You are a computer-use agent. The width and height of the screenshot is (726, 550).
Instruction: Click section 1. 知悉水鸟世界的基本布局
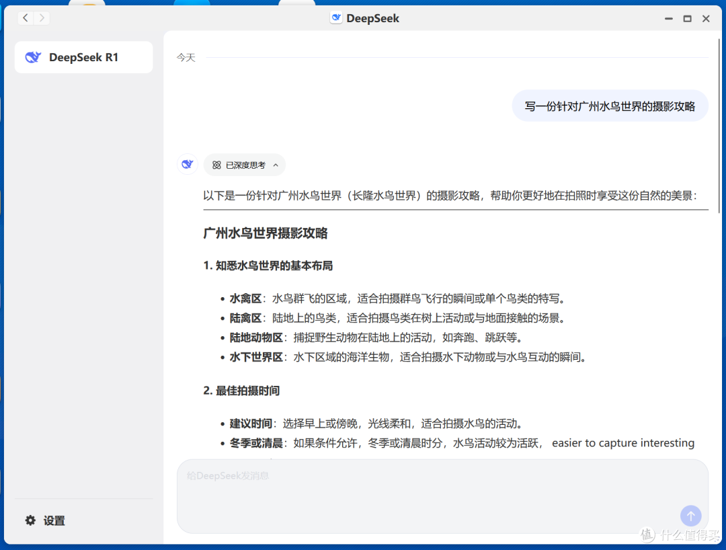click(x=268, y=266)
